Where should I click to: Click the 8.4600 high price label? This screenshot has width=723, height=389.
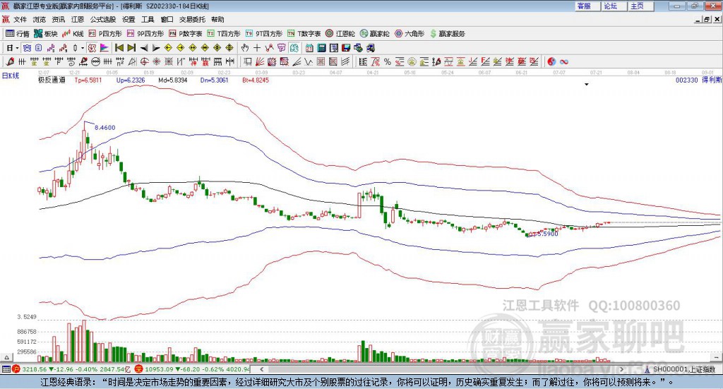coord(105,128)
